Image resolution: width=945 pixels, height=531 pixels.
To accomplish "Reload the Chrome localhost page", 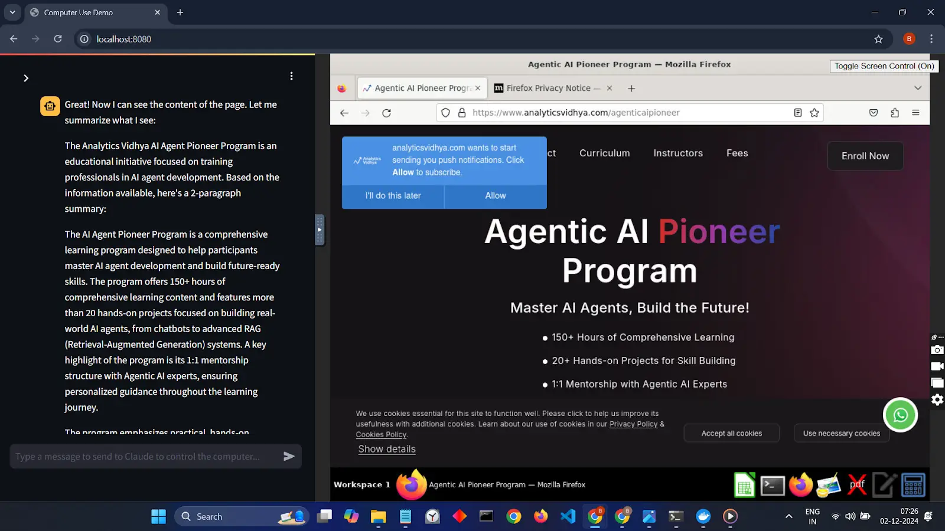I will click(x=58, y=39).
